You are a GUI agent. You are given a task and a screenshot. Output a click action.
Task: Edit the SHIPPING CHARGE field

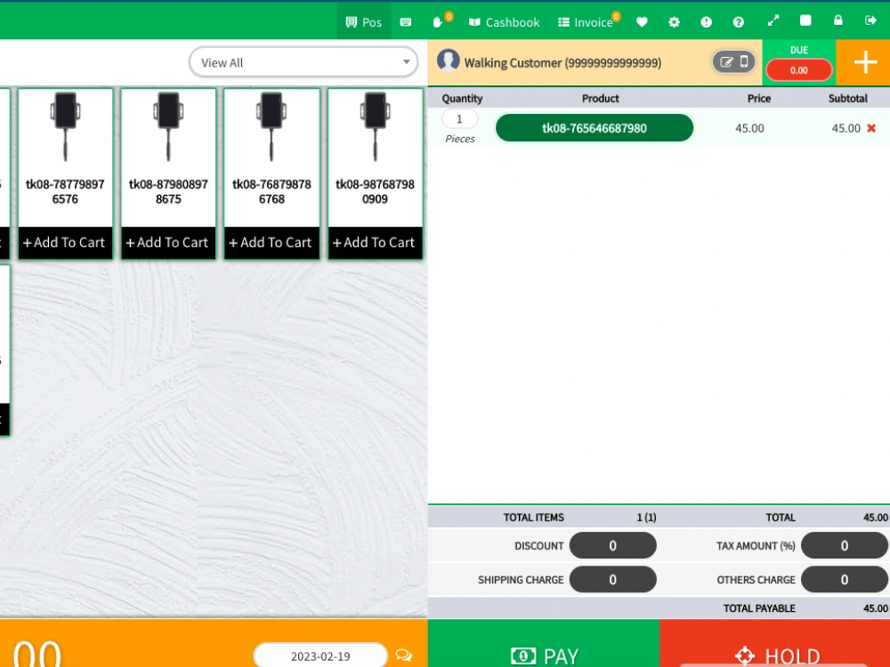pyautogui.click(x=612, y=580)
